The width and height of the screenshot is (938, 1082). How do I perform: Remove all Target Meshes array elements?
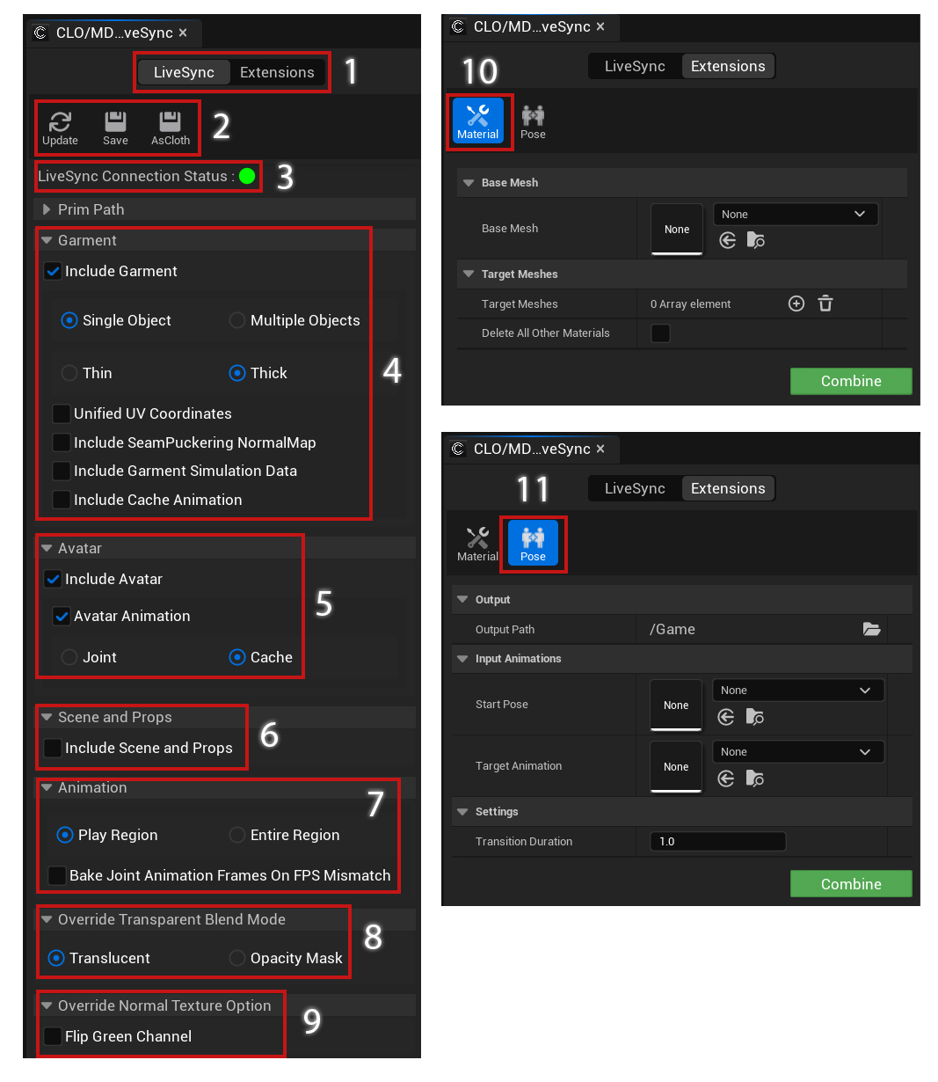825,303
